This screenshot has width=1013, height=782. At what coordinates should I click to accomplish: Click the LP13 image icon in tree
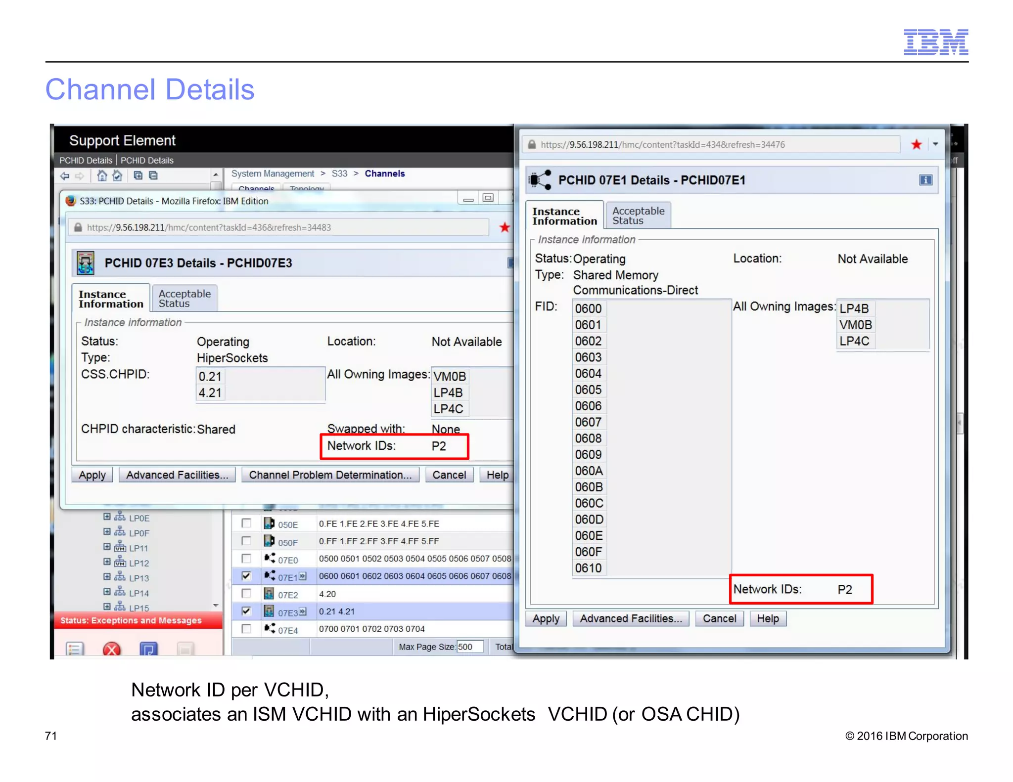coord(120,577)
